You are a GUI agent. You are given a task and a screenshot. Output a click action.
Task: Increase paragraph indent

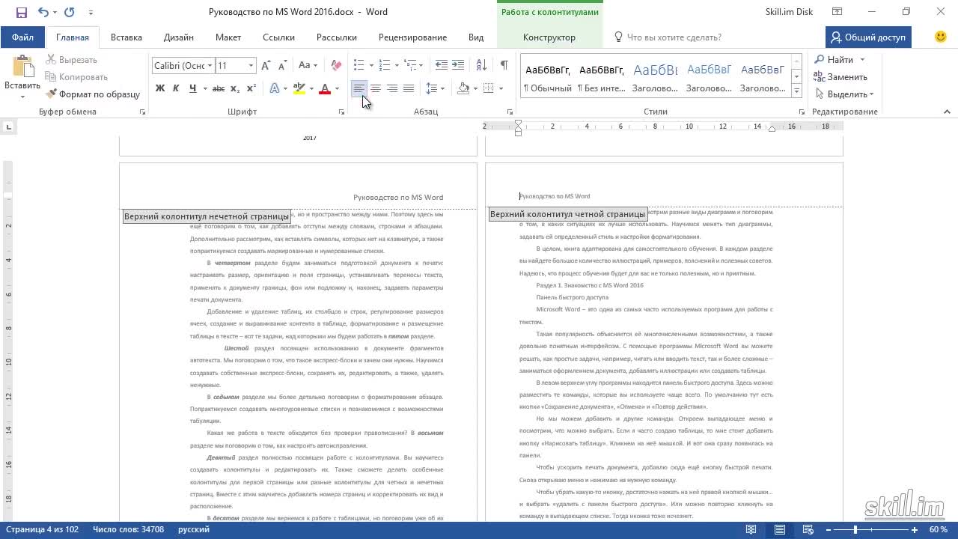458,66
